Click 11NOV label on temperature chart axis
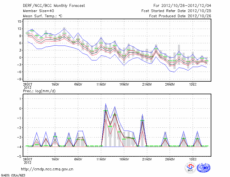The width and height of the screenshot is (230, 177). [x=101, y=84]
